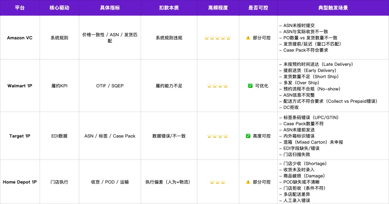The height and width of the screenshot is (204, 389).
Task: Click the line 混箱（Mixed Carton）未申报
Action: [x=311, y=143]
